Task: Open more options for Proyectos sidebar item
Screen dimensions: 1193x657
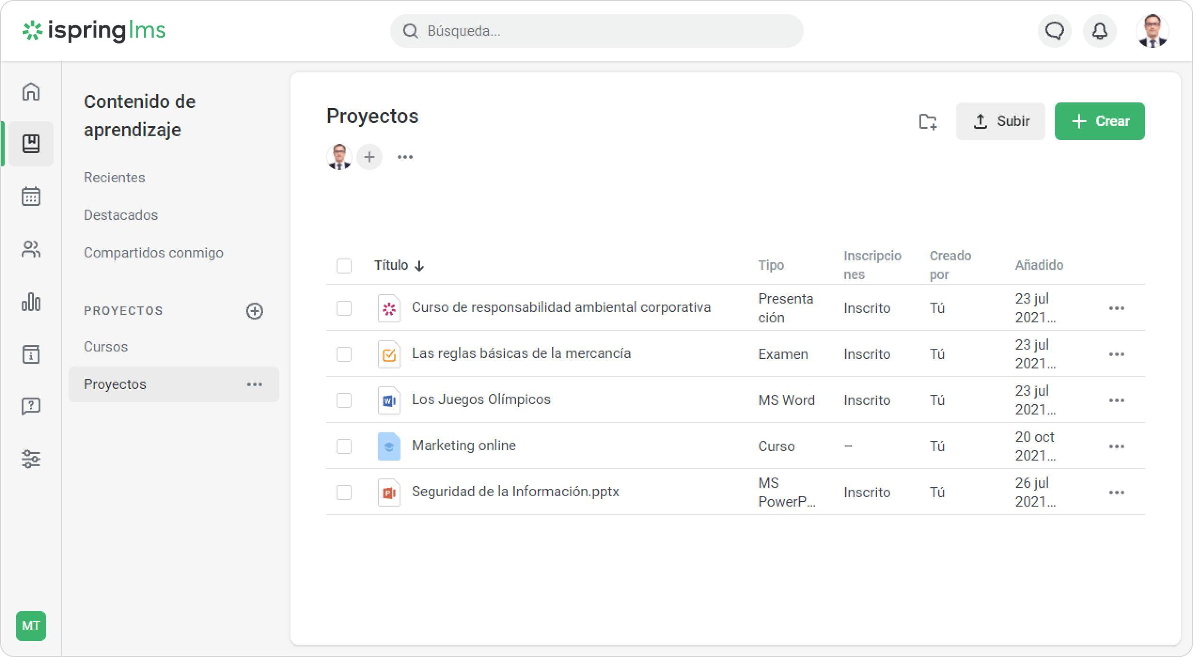Action: (x=255, y=384)
